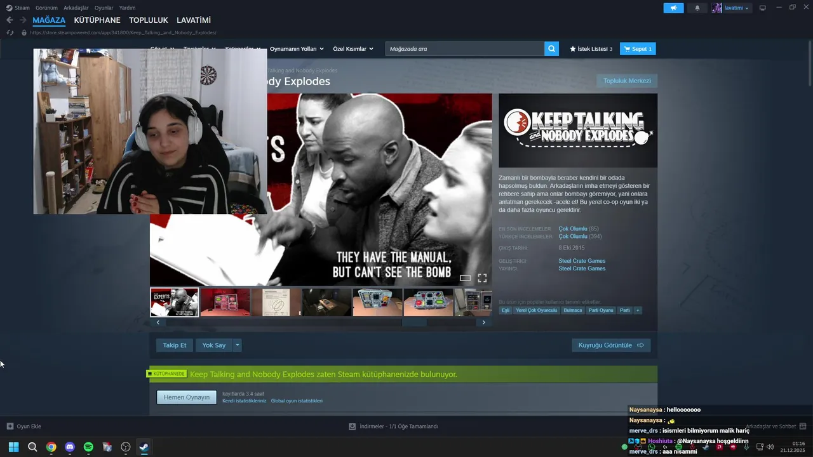
Task: Expand Oynamanın Yolları dropdown
Action: coord(297,49)
